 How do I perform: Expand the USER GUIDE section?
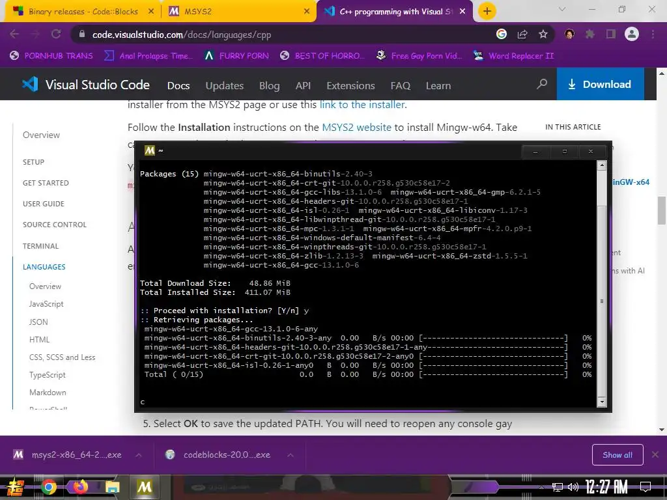[44, 204]
